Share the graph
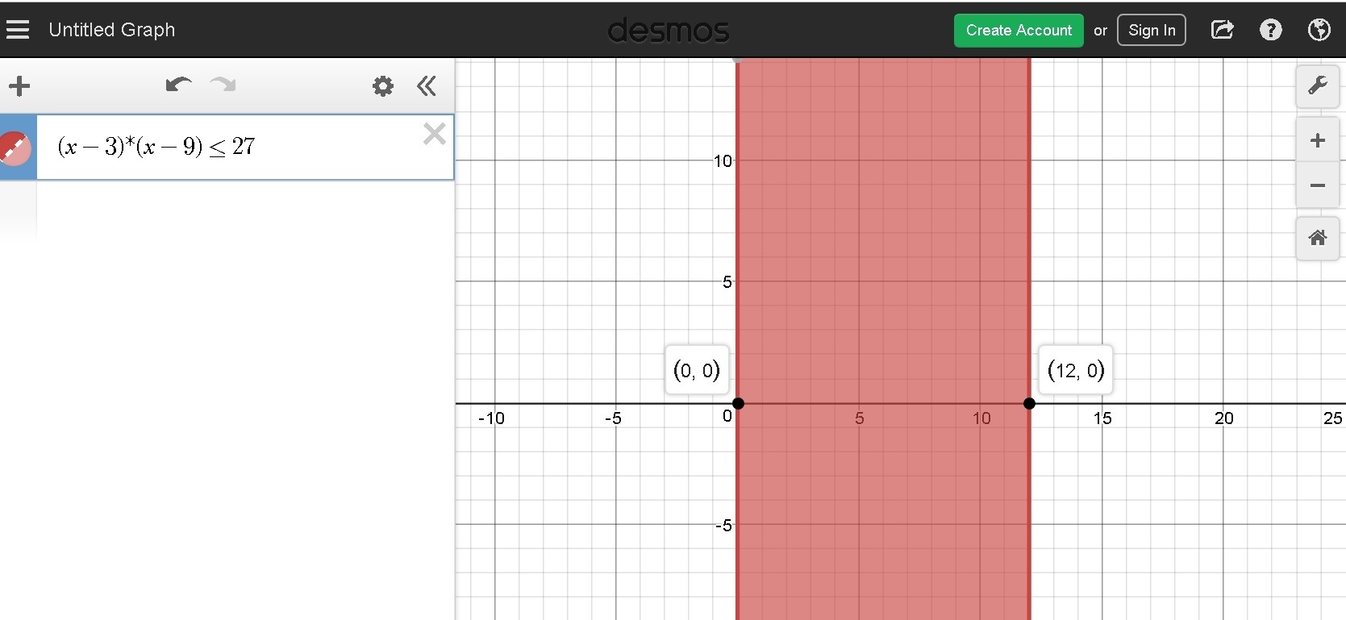 point(1222,31)
